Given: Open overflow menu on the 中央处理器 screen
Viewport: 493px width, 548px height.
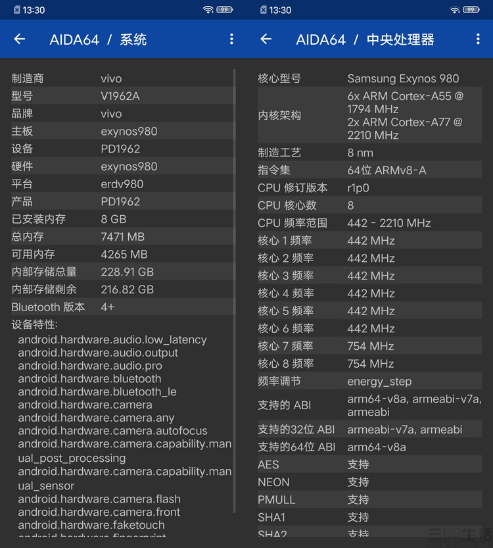Looking at the screenshot, I should [478, 39].
